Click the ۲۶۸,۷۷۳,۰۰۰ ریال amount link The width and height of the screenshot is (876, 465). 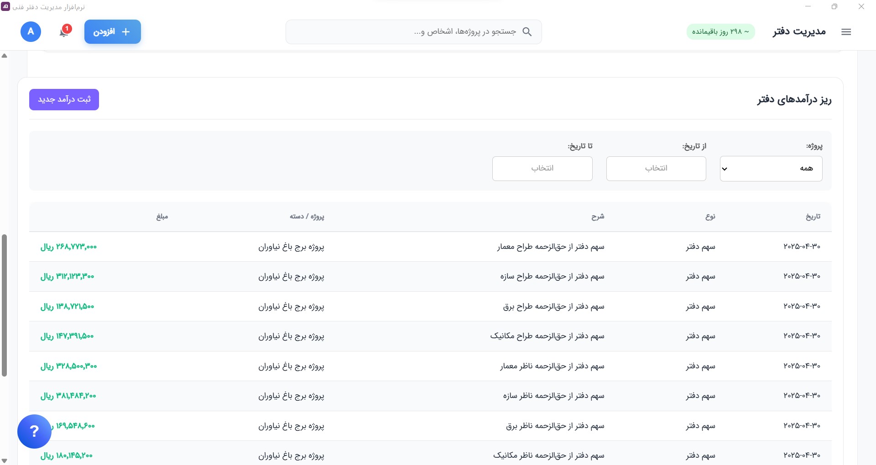tap(69, 247)
